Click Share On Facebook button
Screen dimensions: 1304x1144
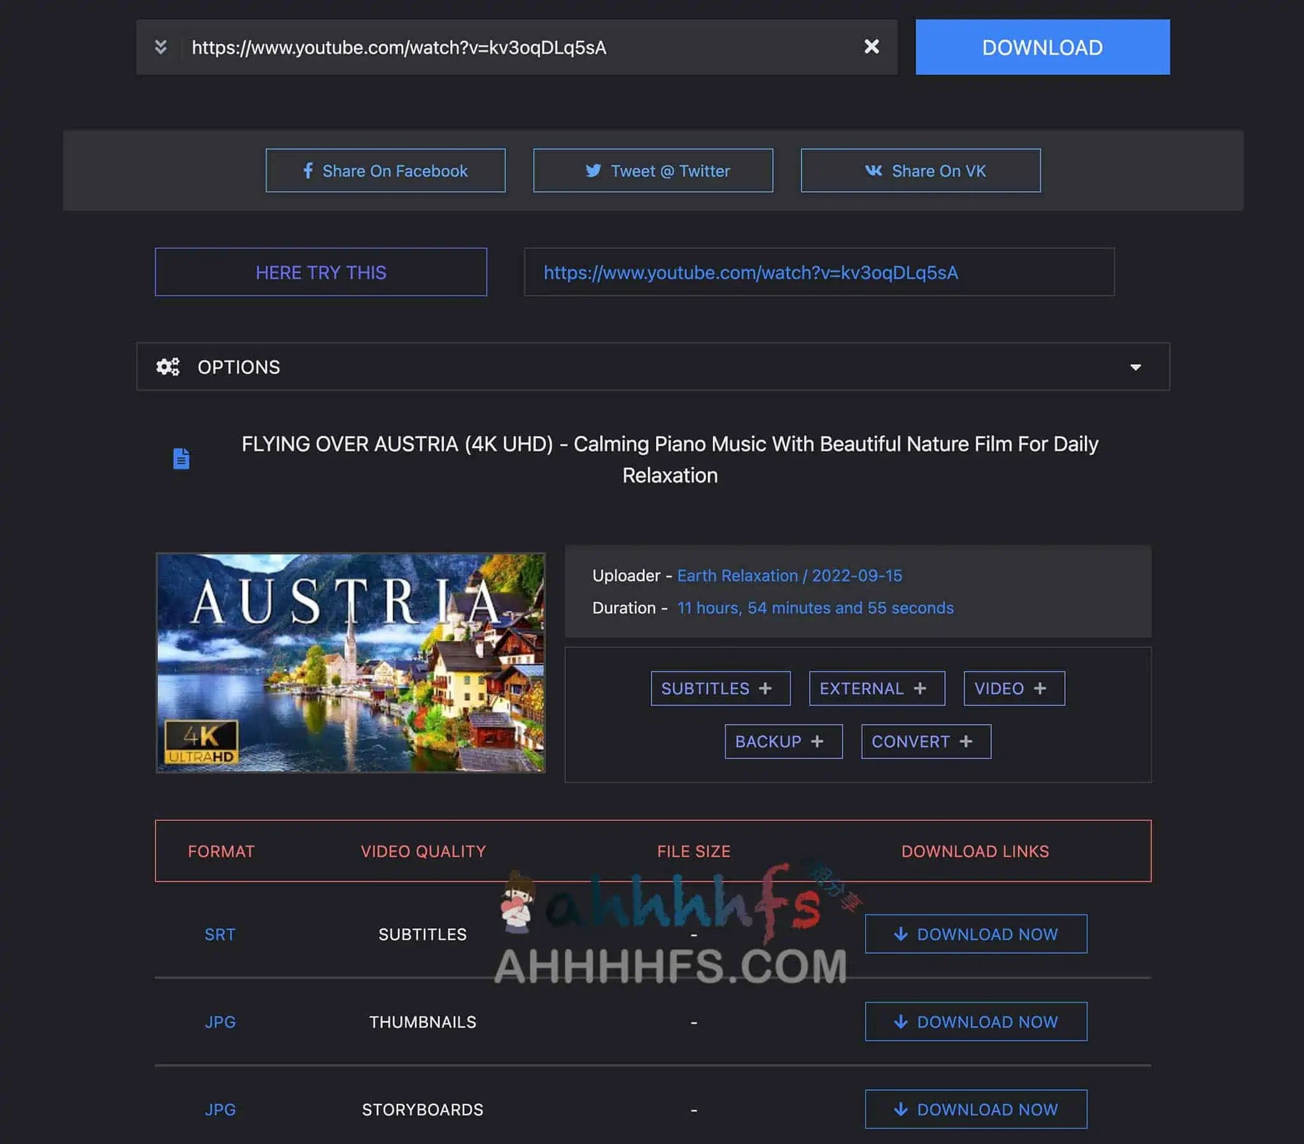[x=386, y=171]
